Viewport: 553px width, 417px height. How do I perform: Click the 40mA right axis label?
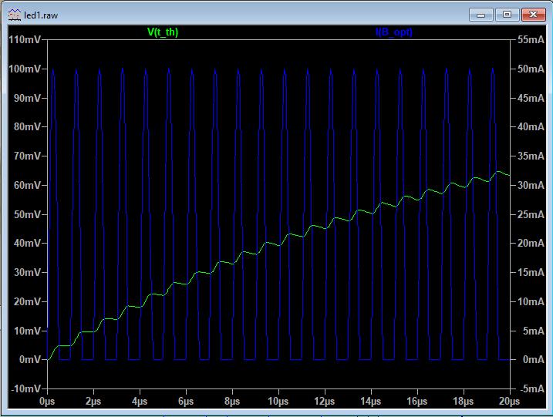point(531,126)
